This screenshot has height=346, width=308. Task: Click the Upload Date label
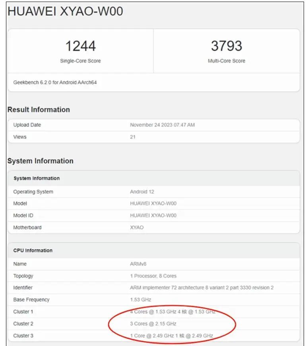pos(27,125)
